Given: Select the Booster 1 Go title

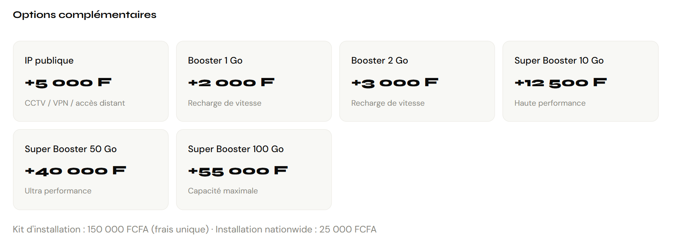Looking at the screenshot, I should 215,60.
